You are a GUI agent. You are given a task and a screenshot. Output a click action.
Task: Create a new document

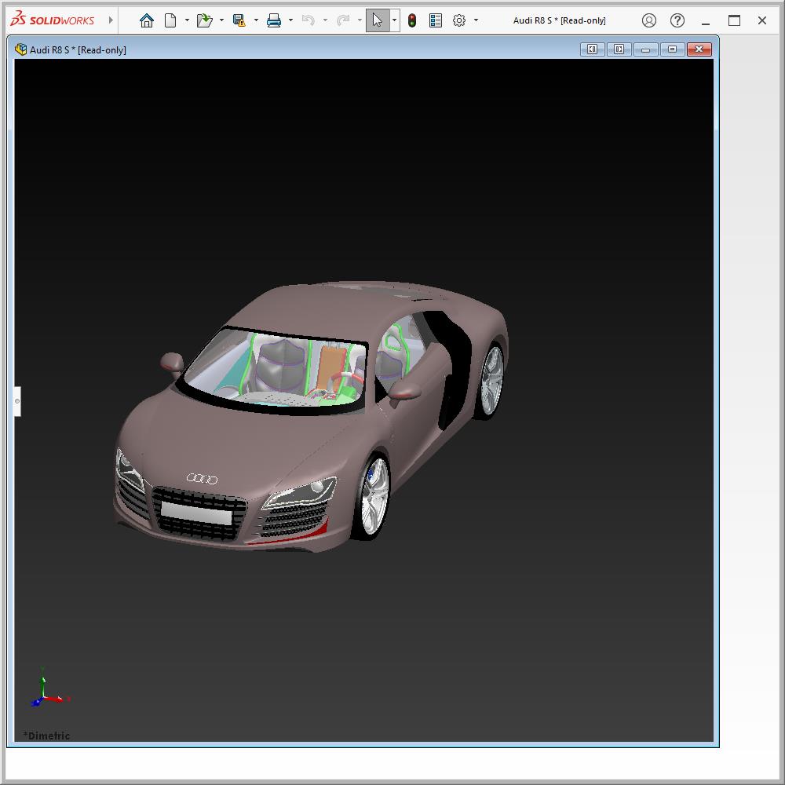coord(170,20)
